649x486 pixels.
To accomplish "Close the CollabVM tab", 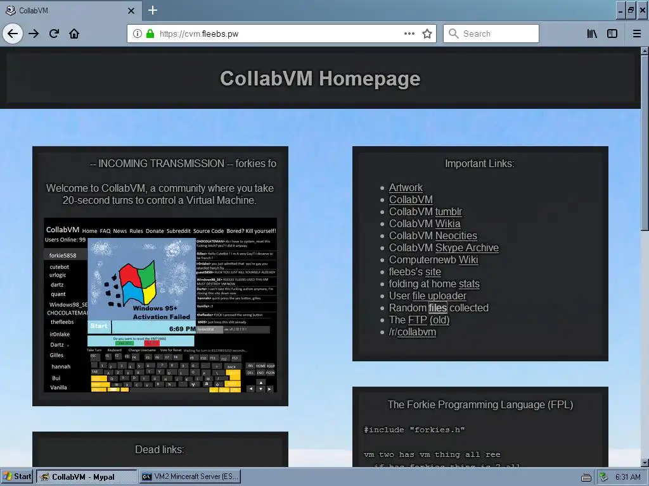I will tap(131, 10).
